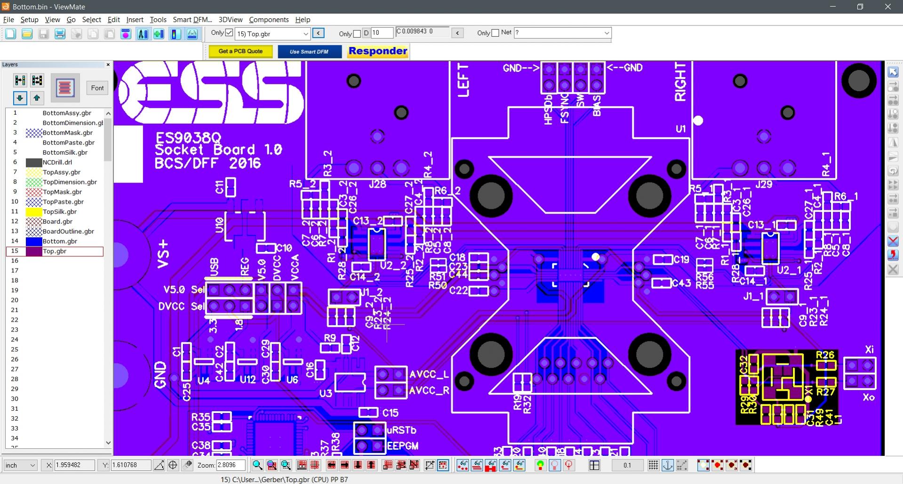Click the red X icon in right toolbar
903x484 pixels.
[893, 241]
